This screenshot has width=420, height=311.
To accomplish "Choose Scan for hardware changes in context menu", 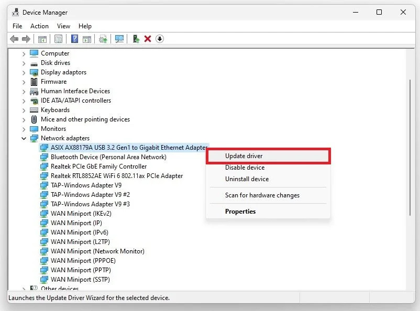I will point(268,195).
